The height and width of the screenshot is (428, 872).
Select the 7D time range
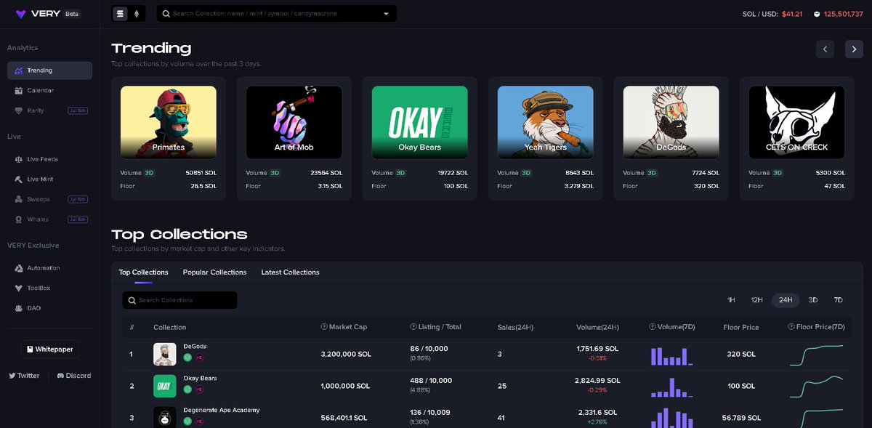(838, 300)
